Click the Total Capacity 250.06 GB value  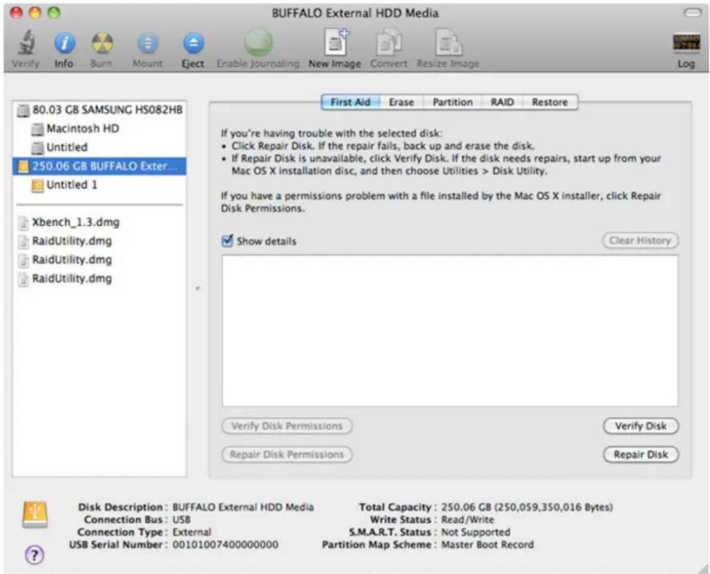point(527,507)
